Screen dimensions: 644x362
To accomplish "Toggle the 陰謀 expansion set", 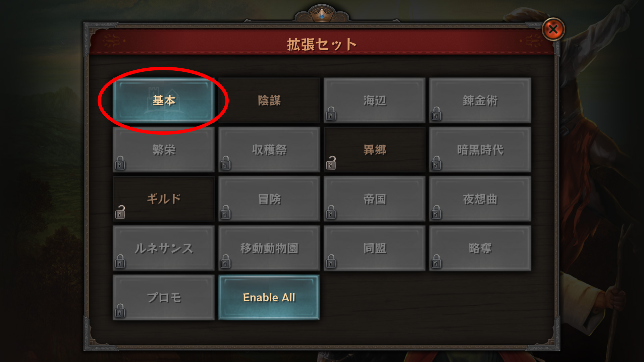I will point(269,100).
